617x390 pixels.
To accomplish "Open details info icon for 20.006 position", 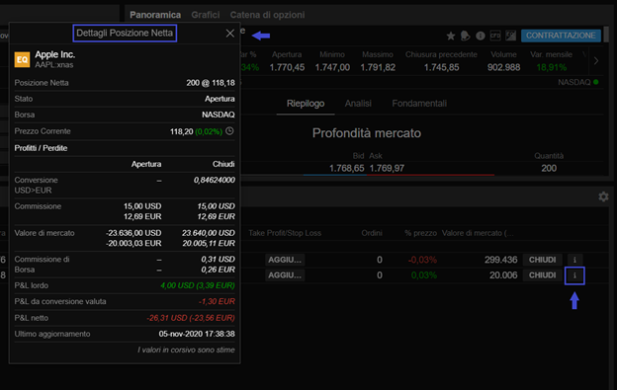I will [x=574, y=275].
